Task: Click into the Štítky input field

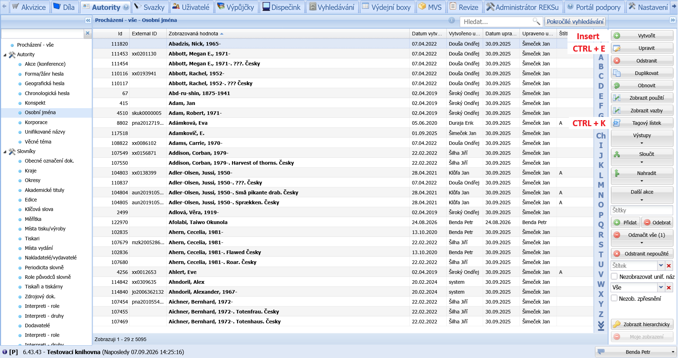Action: point(642,210)
